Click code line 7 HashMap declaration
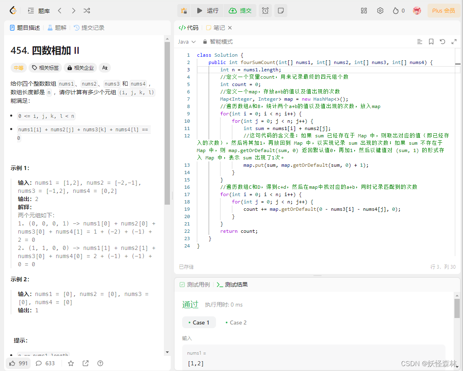 point(284,99)
